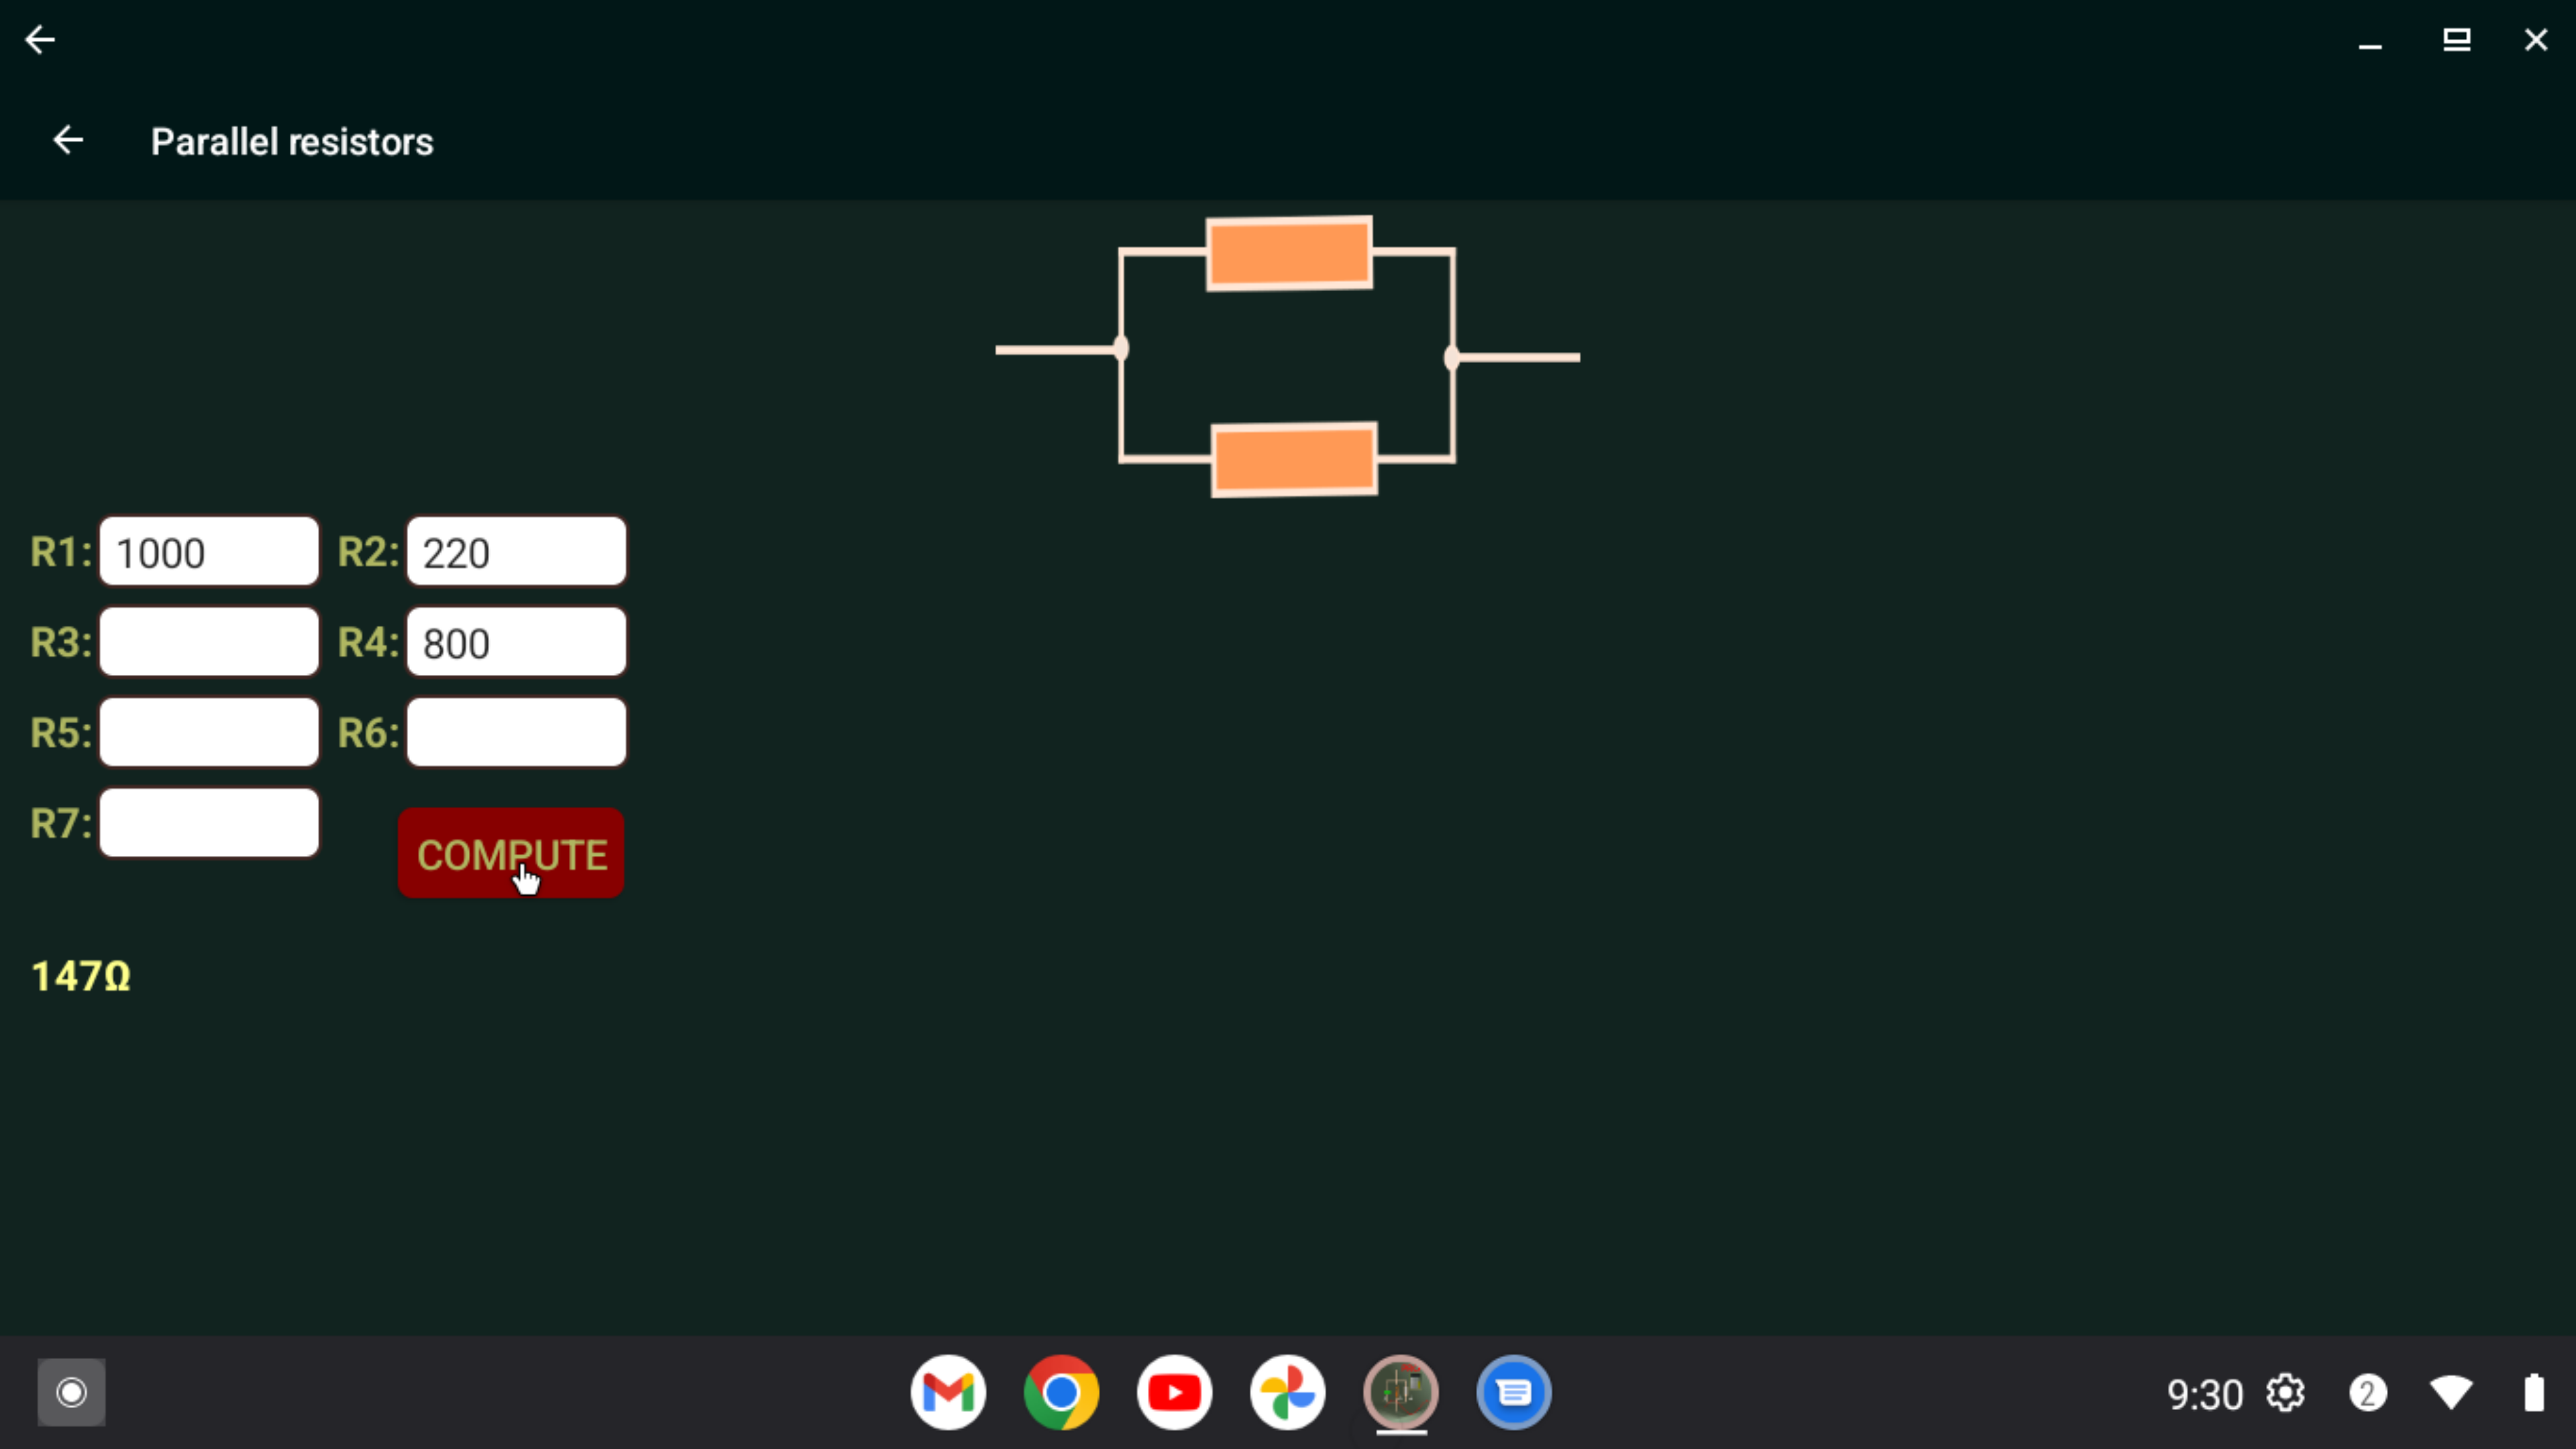
Task: Open Messages from the shelf
Action: [1513, 1392]
